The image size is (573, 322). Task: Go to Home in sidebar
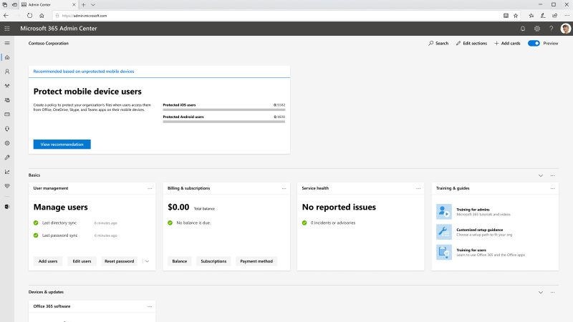[7, 57]
